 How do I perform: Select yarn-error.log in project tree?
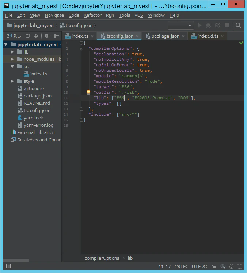(x=35, y=125)
